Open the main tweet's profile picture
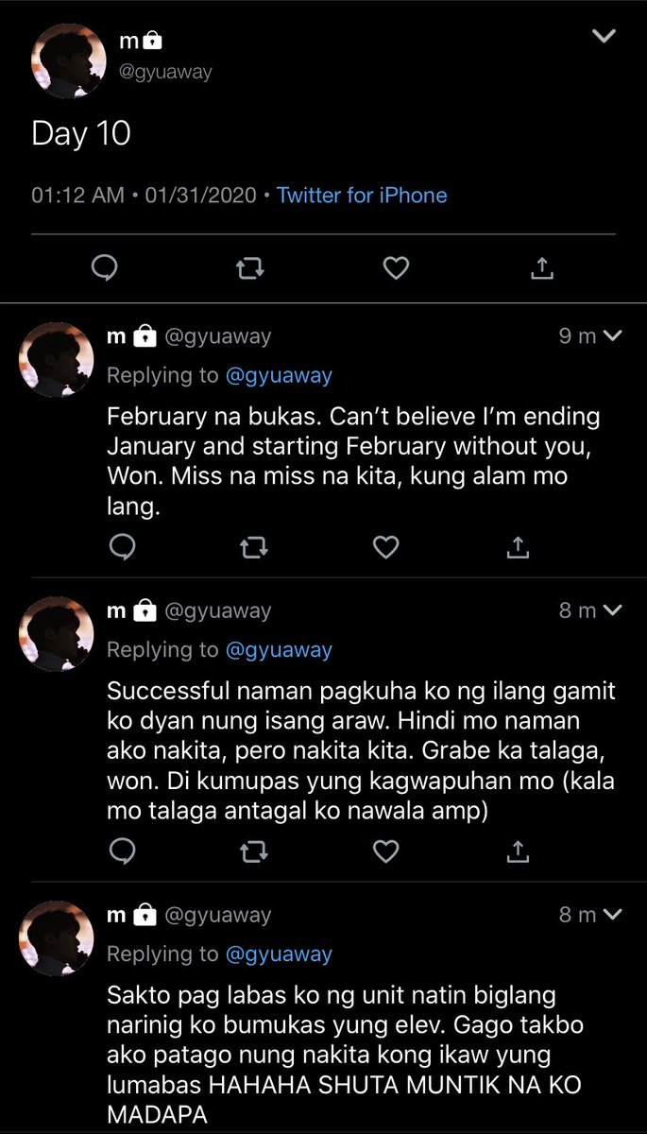Screen dimensions: 647x1134 [68, 61]
